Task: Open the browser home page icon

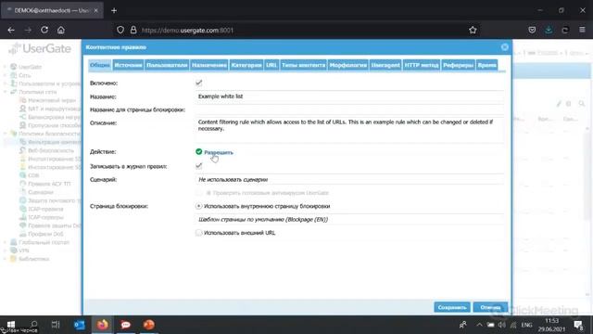Action: pos(61,30)
